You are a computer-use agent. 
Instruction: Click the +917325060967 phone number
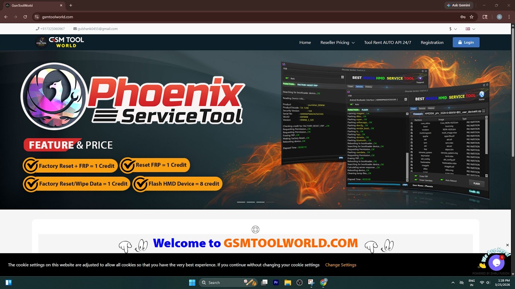[50, 29]
